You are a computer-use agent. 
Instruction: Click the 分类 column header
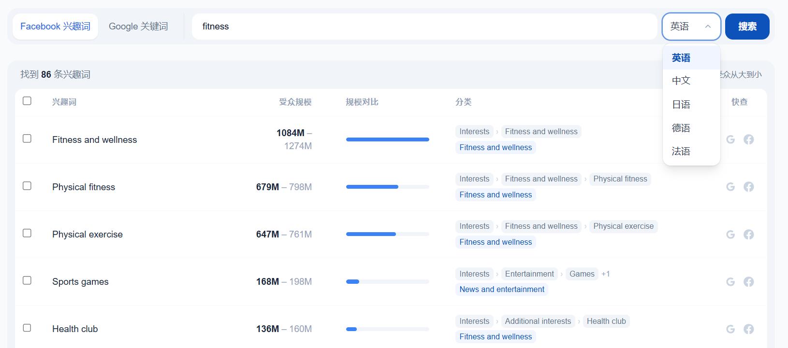click(x=464, y=102)
